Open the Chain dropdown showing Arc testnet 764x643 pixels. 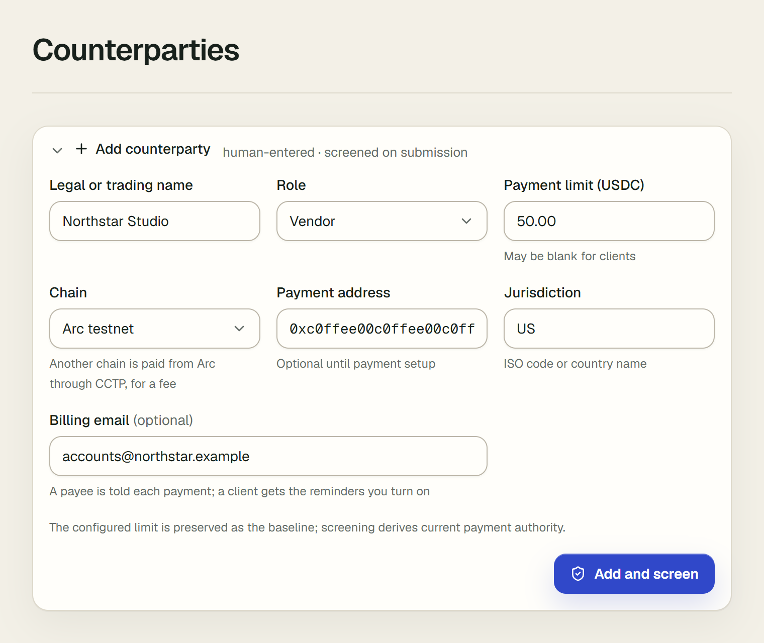tap(155, 329)
